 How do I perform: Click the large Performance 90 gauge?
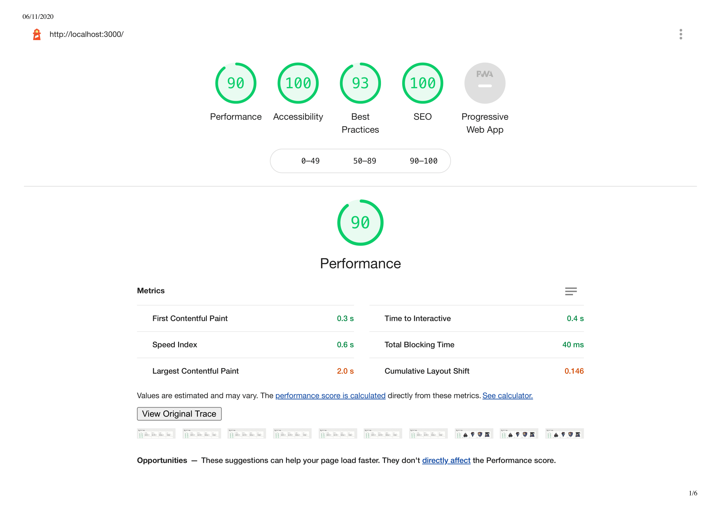coord(360,223)
